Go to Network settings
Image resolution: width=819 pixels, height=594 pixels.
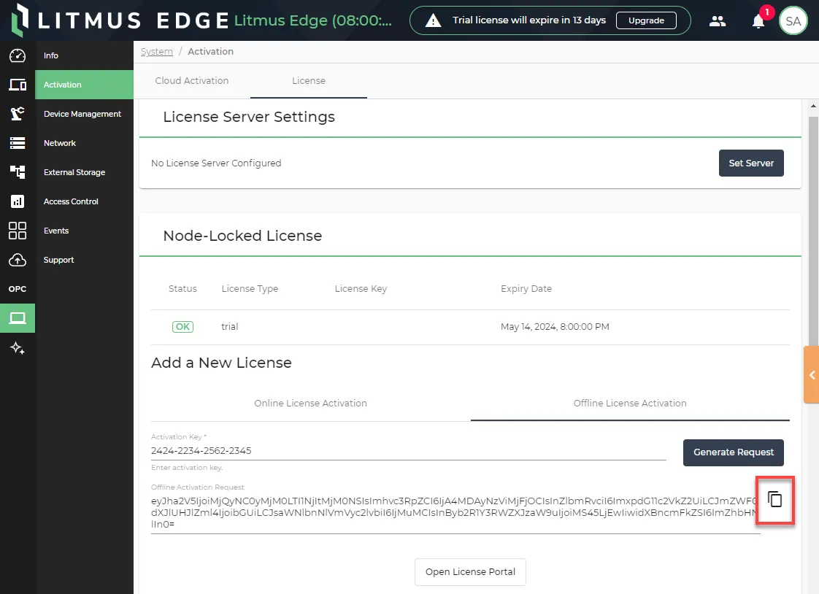tap(84, 143)
